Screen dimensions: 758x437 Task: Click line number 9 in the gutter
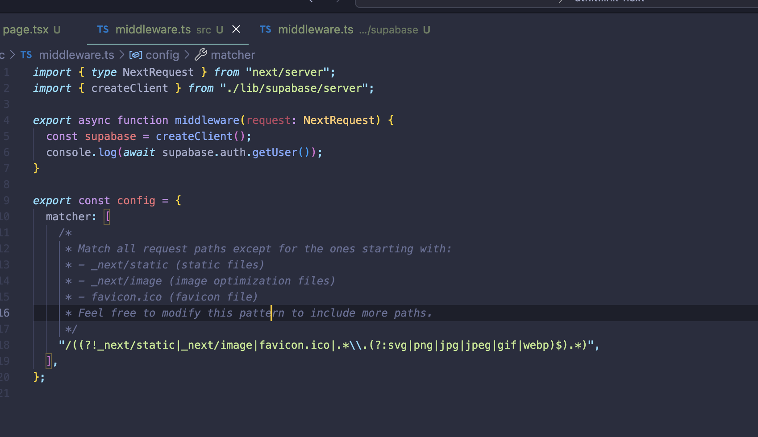(6, 201)
